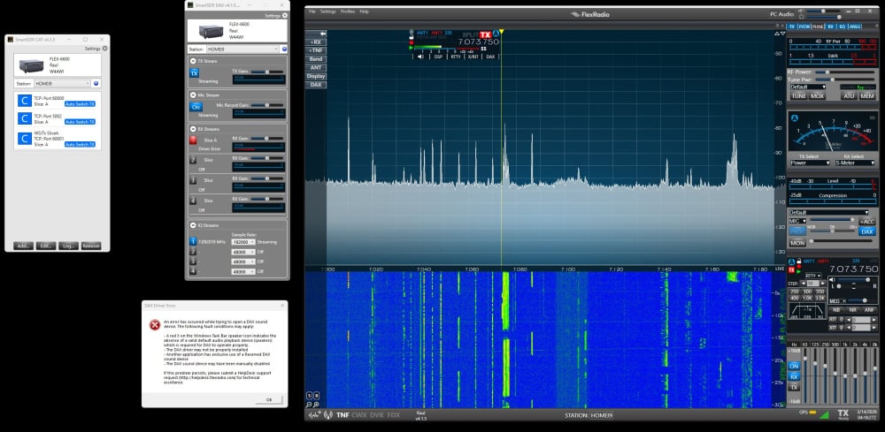Toggle RX Stream Slice A red channel 1
Image resolution: width=885 pixels, height=432 pixels.
click(x=193, y=140)
